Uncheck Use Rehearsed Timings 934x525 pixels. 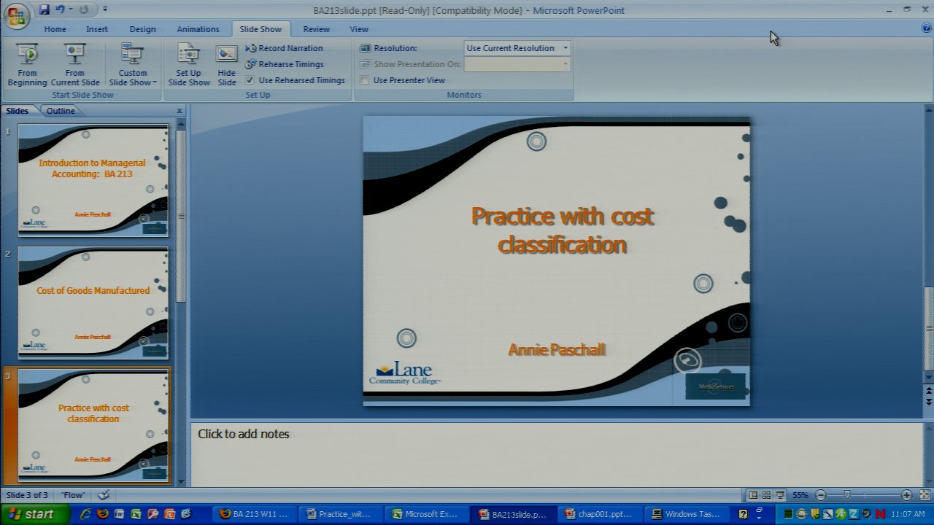point(250,80)
